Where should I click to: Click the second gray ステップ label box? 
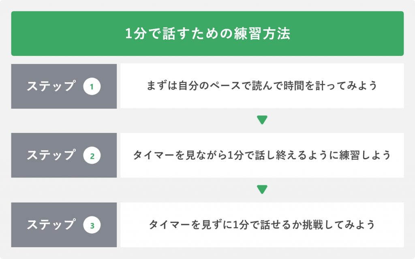64,155
